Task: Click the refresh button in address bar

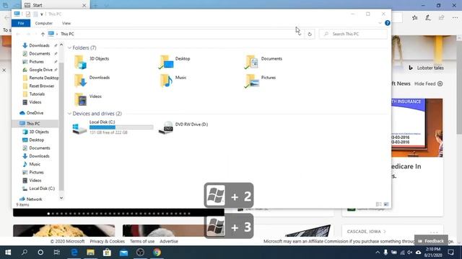Action: click(310, 34)
